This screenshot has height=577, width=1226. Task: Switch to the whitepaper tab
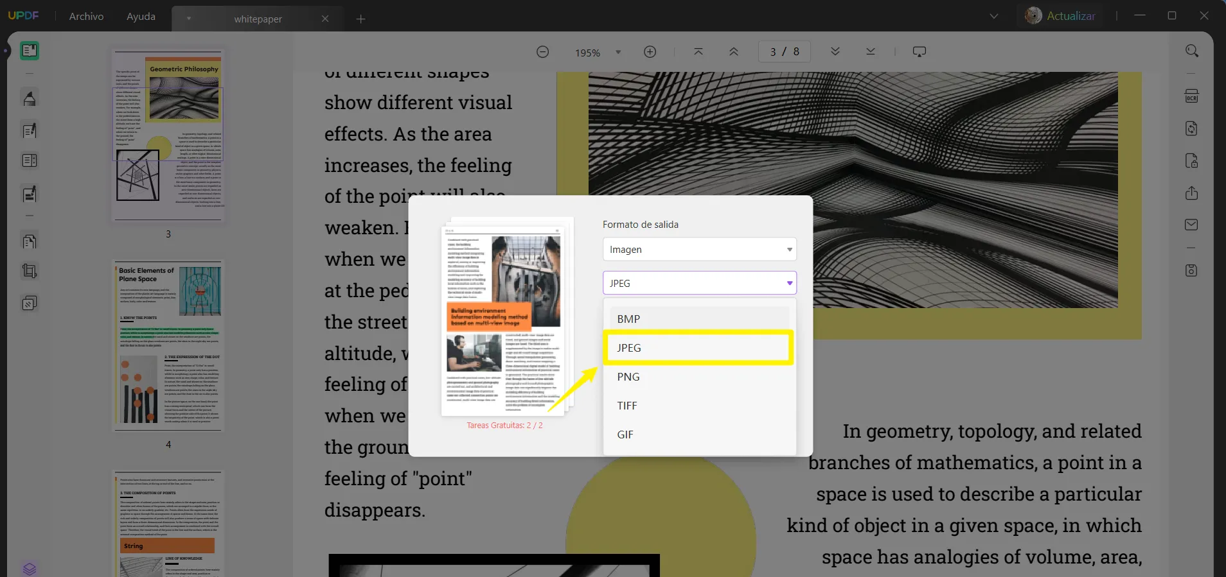258,19
